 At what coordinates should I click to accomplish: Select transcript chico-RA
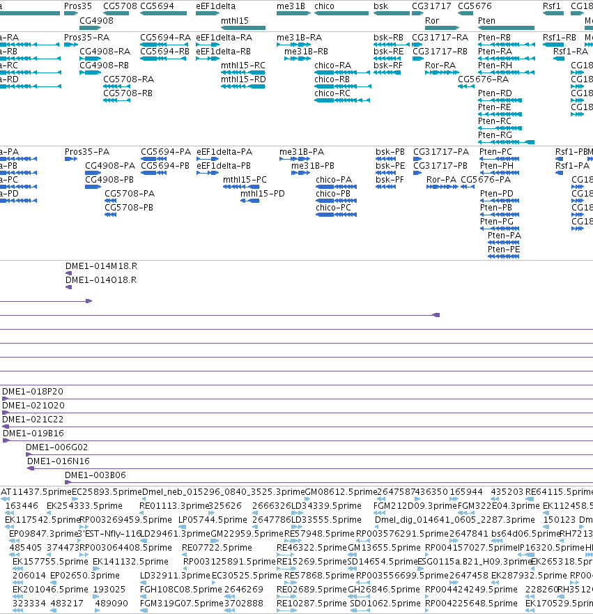coord(342,72)
